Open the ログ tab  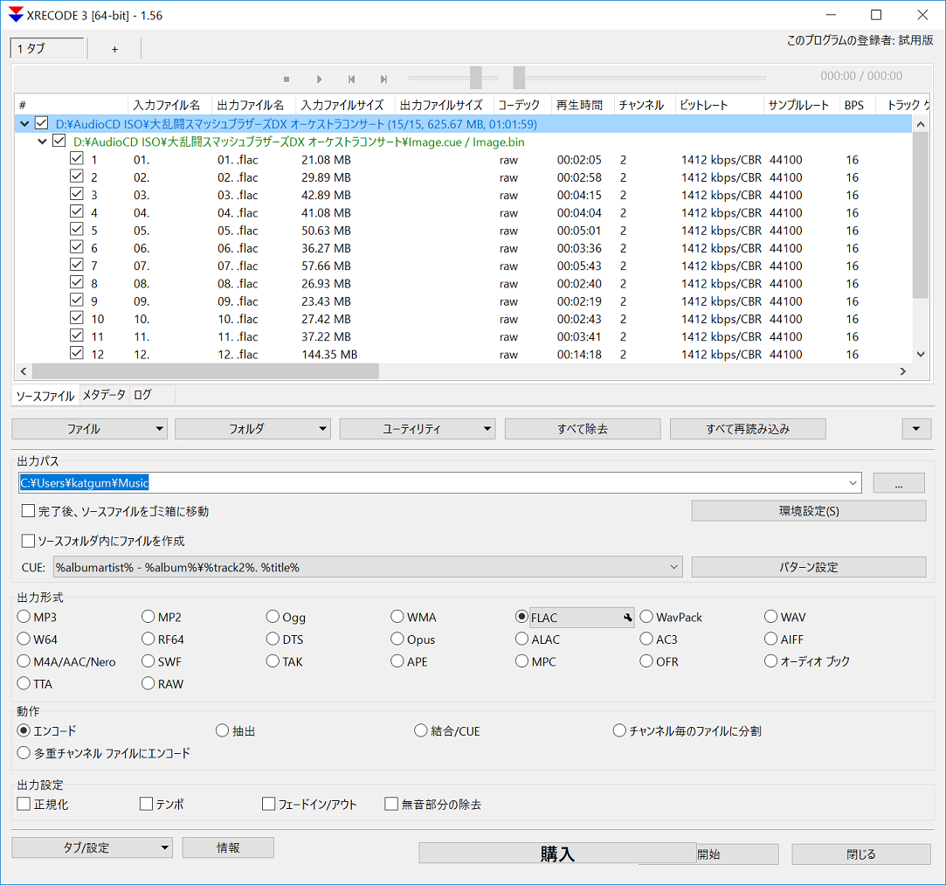[142, 396]
